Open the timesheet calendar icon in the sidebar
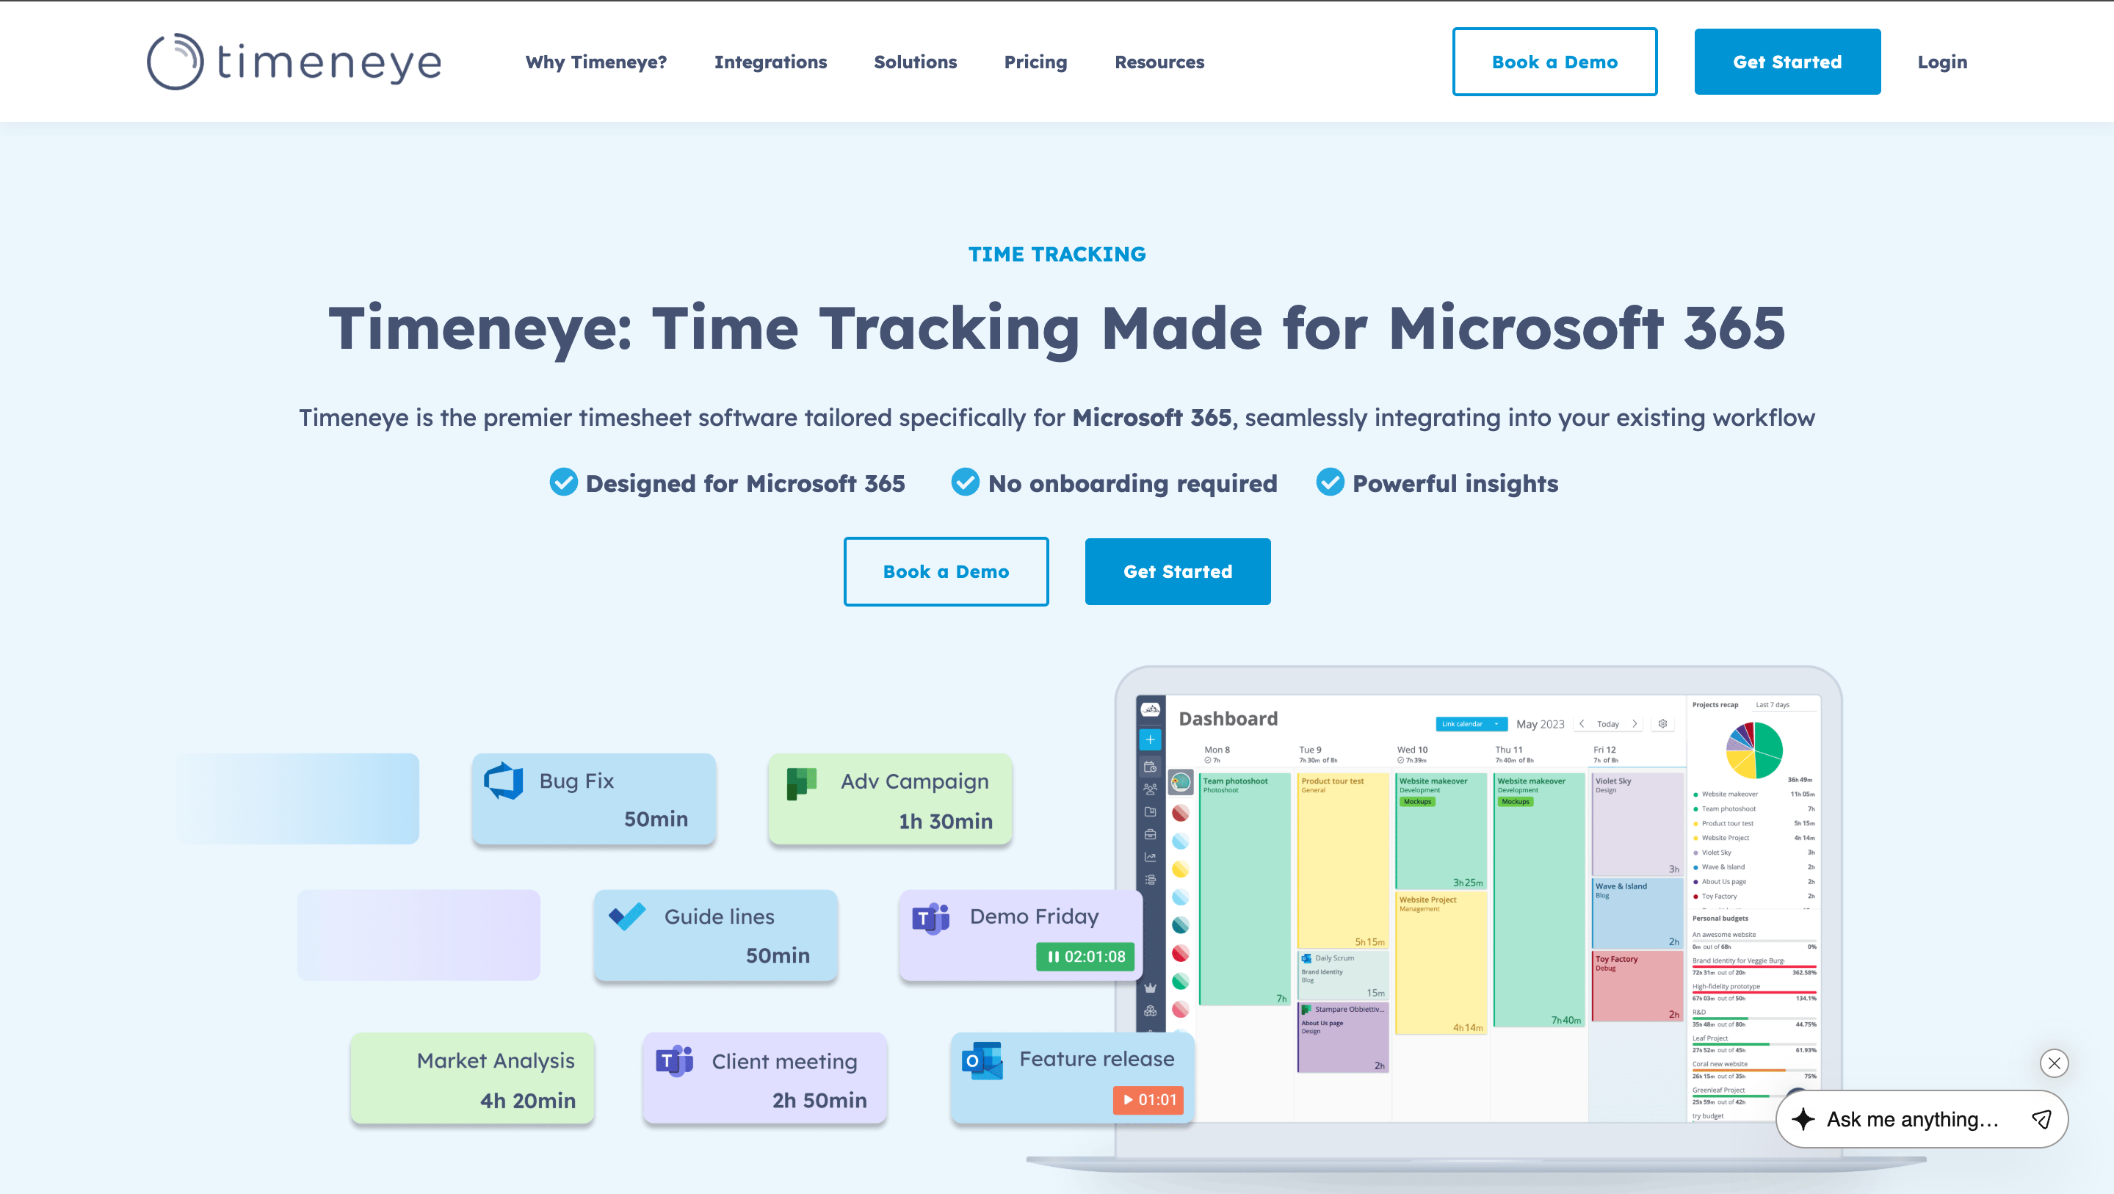2114x1194 pixels. click(x=1151, y=767)
